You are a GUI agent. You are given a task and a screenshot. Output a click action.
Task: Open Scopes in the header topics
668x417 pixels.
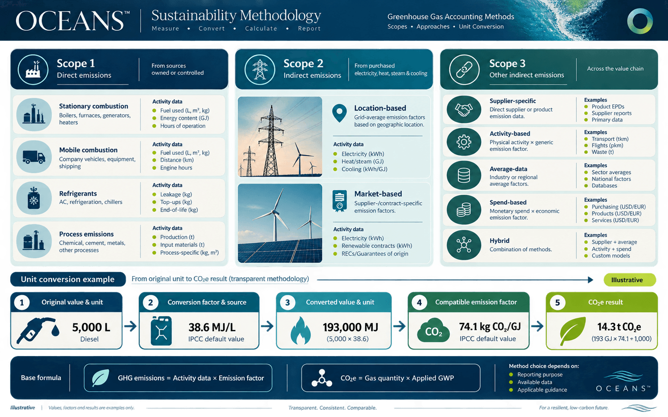click(397, 27)
